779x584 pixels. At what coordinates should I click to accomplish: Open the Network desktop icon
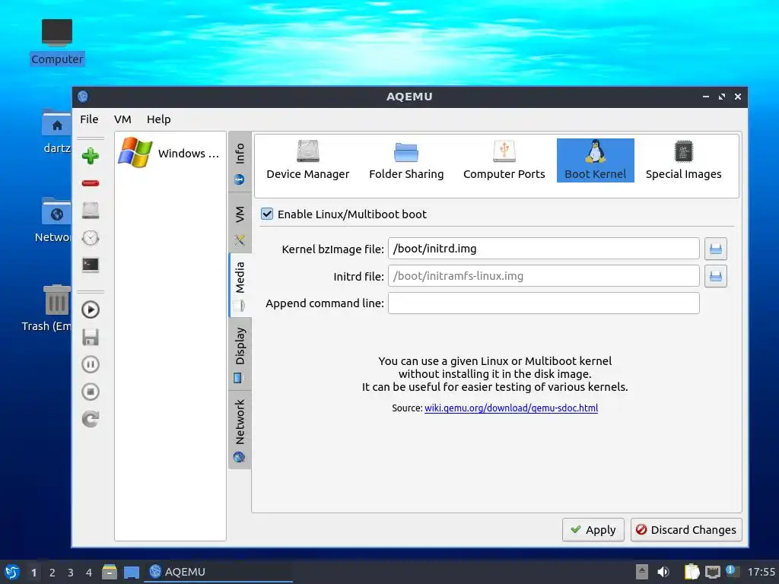click(x=54, y=220)
